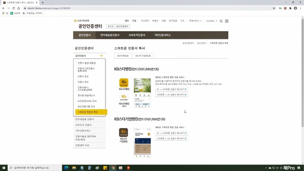Open a new browser tab with plus icon
Screen dimensions: 304x171
coord(43,2)
